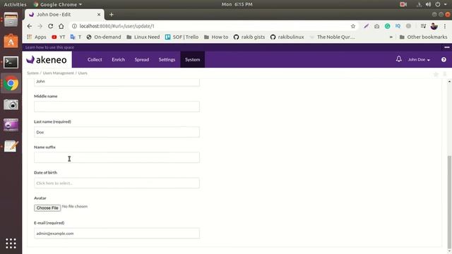Open the John Doe user dropdown

pyautogui.click(x=419, y=59)
